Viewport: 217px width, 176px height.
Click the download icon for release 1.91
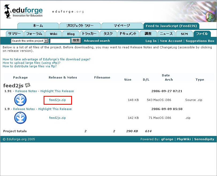20,100
